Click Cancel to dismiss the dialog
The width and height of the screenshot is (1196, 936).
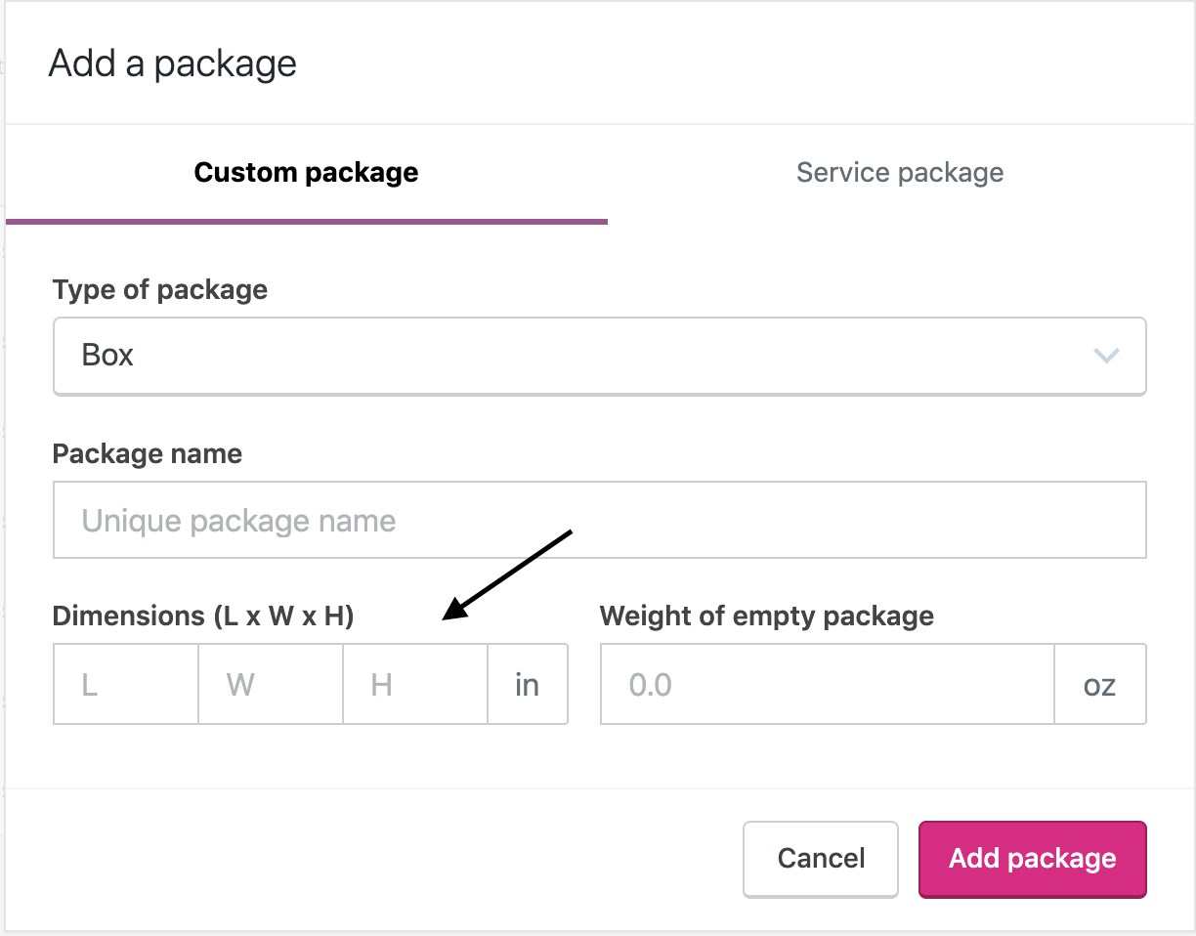[820, 859]
